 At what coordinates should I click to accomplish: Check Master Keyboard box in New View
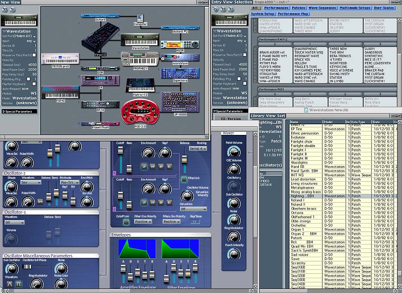34,84
